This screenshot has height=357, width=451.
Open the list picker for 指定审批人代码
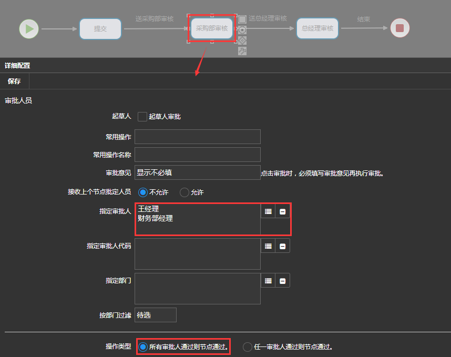coord(268,246)
